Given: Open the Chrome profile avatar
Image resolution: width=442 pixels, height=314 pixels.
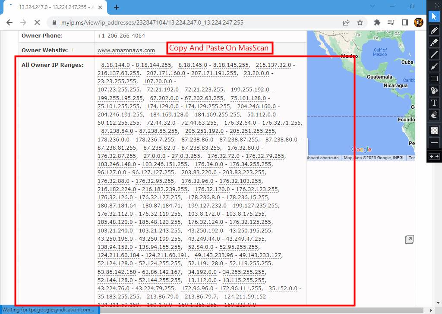Looking at the screenshot, I should (419, 22).
